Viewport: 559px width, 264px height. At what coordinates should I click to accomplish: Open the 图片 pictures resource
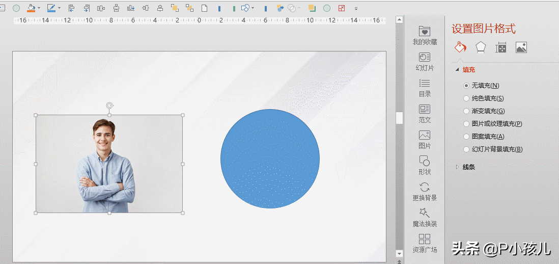[425, 140]
